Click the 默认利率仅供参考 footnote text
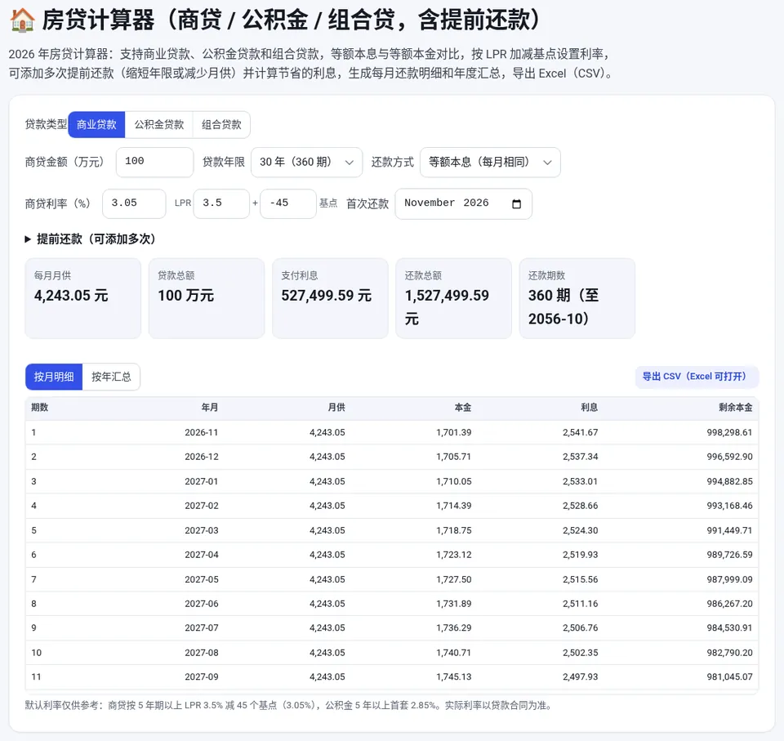This screenshot has width=784, height=741. pyautogui.click(x=290, y=706)
